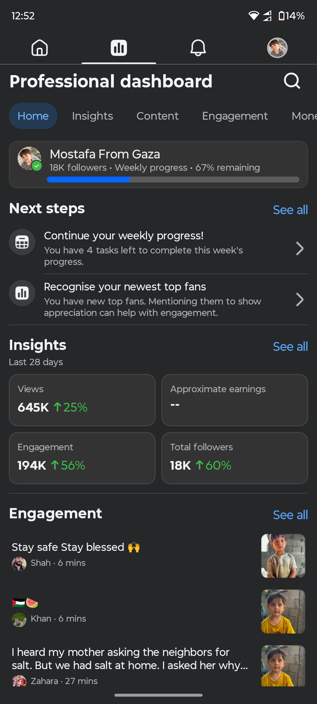This screenshot has width=317, height=704.
Task: Click See all beside Engagement heading
Action: 290,515
